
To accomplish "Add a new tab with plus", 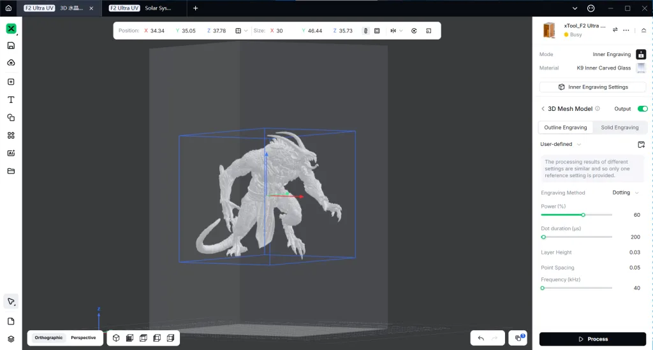I will tap(195, 8).
